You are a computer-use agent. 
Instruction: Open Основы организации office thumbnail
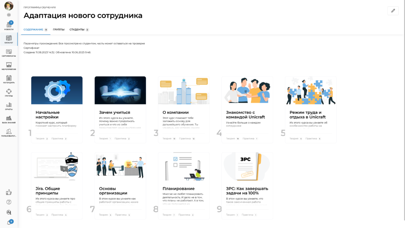(120, 167)
